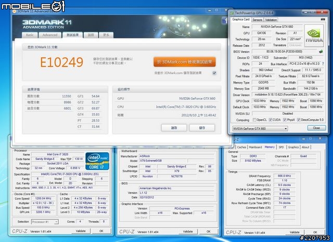This screenshot has height=242, width=333.
Task: Switch to the Advanced tab in 3DMark
Action: (50, 35)
